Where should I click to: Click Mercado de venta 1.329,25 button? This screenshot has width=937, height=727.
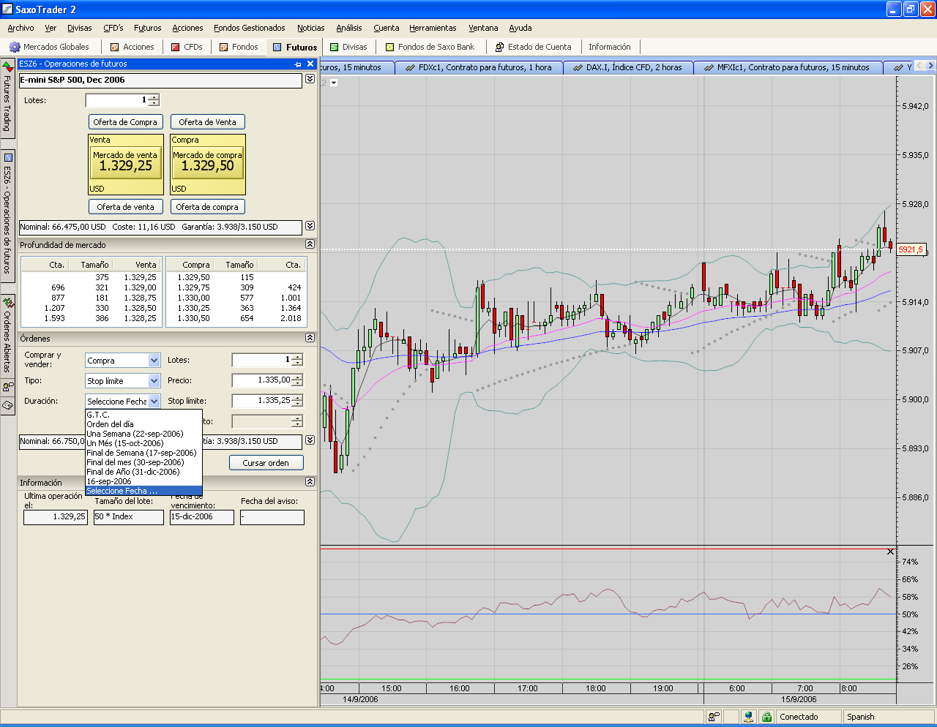pos(125,164)
